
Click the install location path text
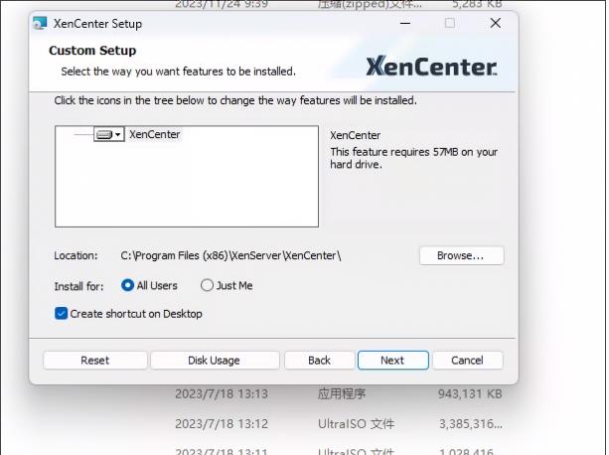tap(230, 256)
